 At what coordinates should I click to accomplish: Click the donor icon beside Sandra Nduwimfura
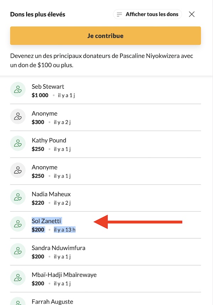[18, 251]
